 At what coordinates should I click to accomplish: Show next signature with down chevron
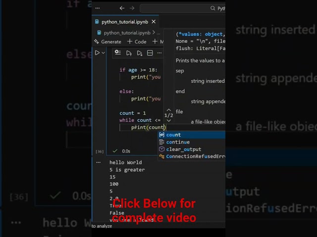(169, 120)
